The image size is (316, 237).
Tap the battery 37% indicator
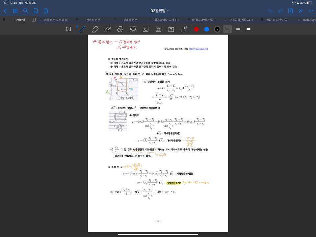[x=306, y=3]
